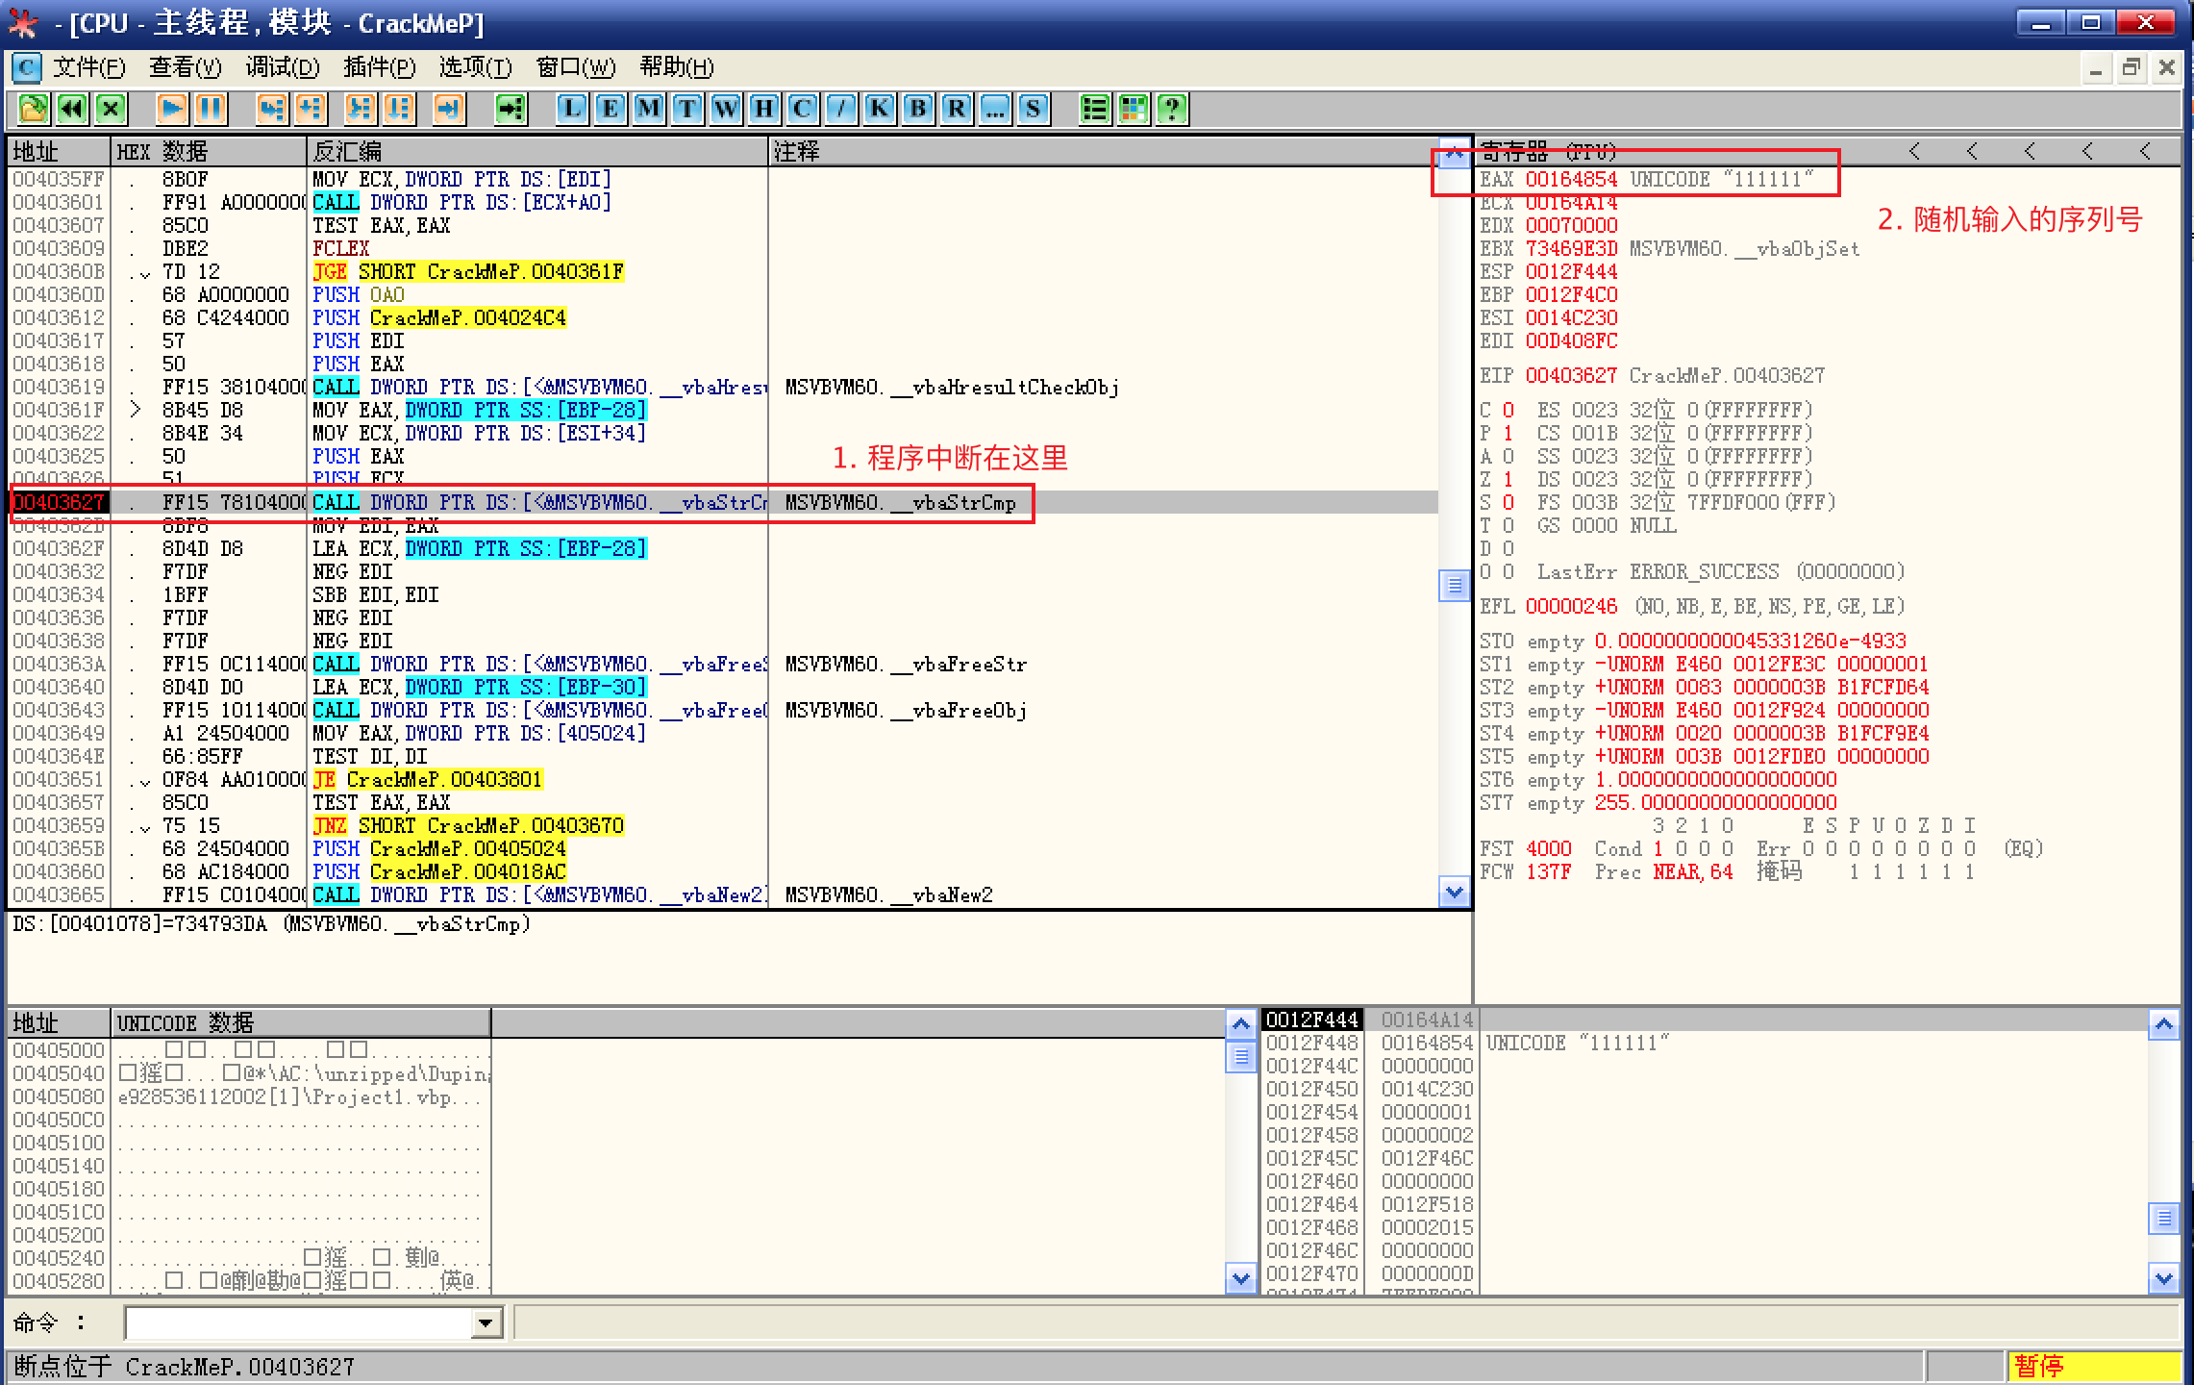
Task: Click the Help question mark toolbar icon
Action: 1171,108
